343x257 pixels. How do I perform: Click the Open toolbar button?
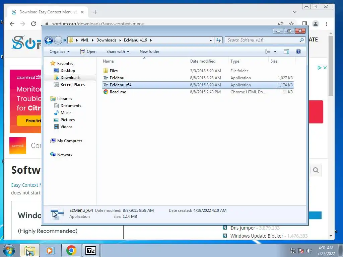[88, 52]
